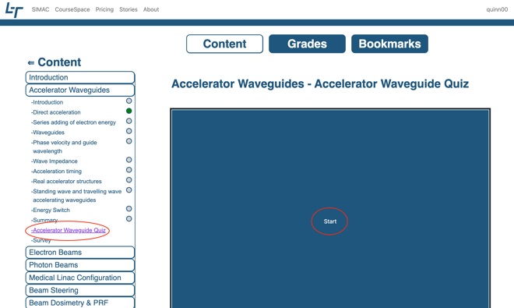Open the Stories page

[x=128, y=9]
